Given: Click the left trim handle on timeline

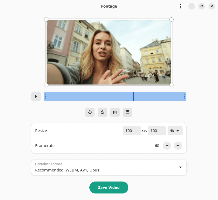Looking at the screenshot, I should coord(46,96).
